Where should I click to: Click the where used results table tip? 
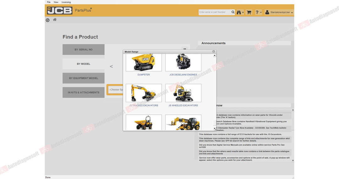click(244, 152)
